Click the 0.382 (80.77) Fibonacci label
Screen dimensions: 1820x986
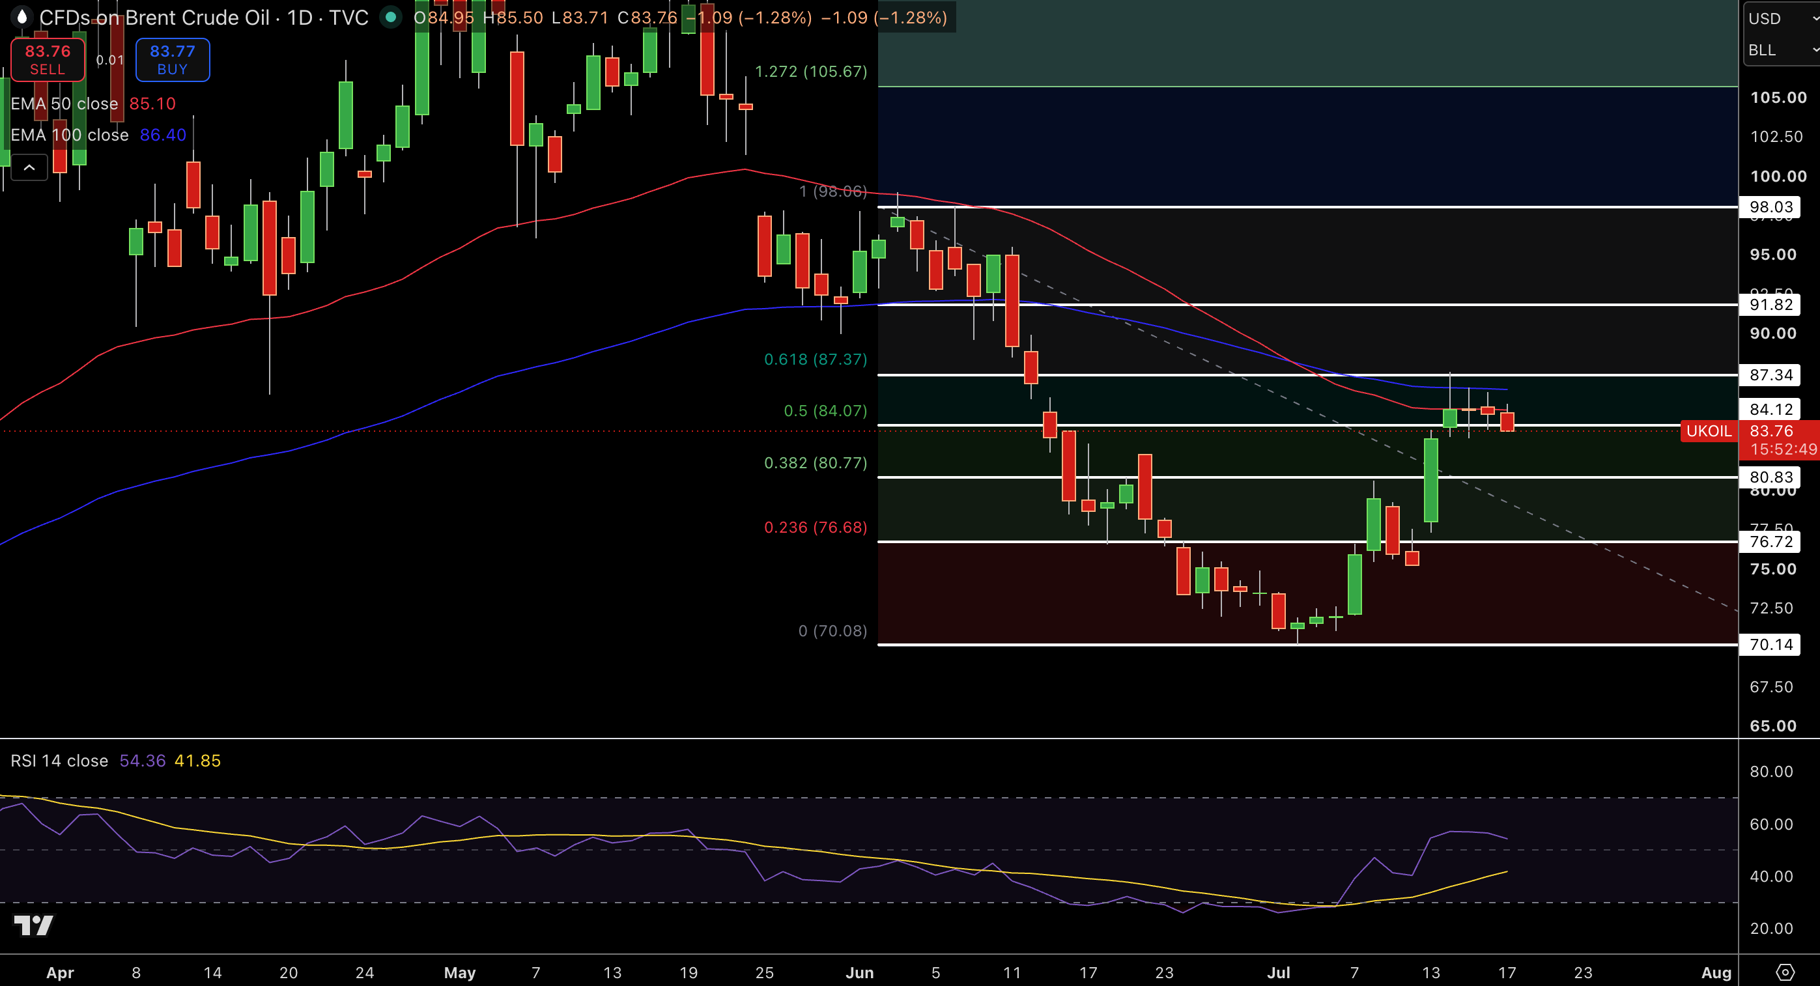[x=816, y=462]
